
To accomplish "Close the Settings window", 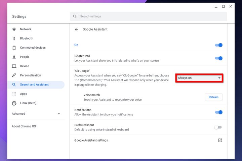I will click(231, 6).
